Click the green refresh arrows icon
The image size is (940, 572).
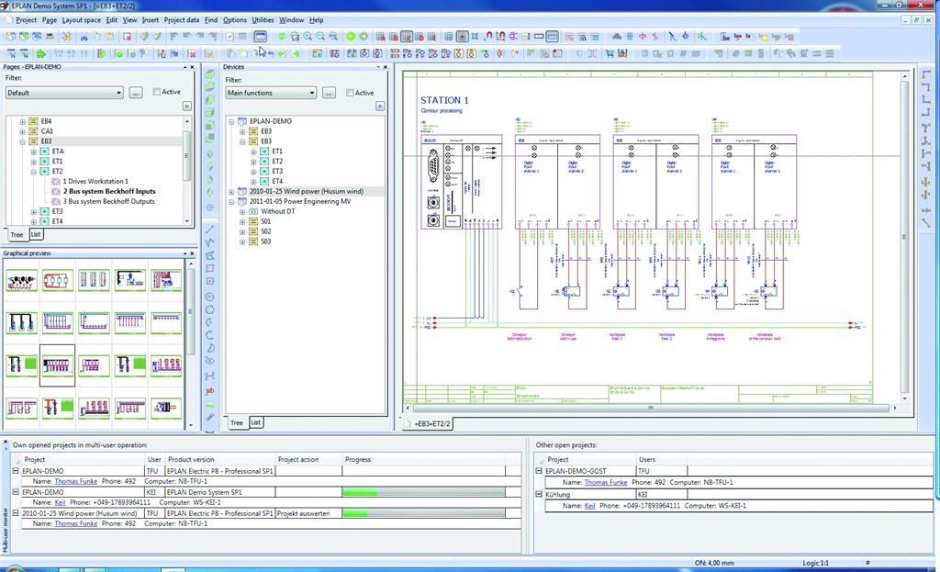282,37
